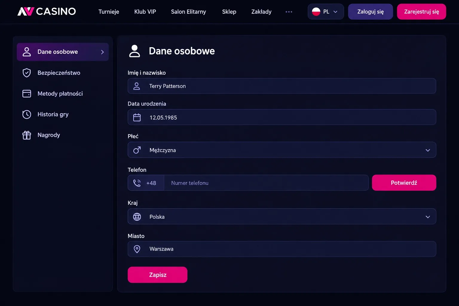Viewport: 459px width, 306px height.
Task: Select Bezpieczeństwo in the sidebar
Action: pos(63,73)
